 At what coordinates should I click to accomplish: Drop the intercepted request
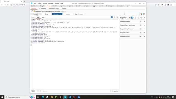tap(46, 14)
